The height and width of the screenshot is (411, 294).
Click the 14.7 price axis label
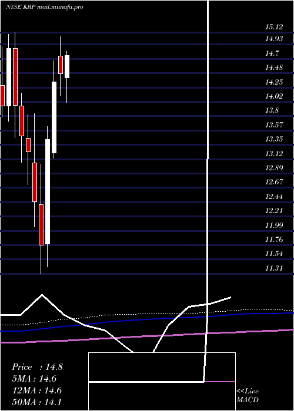point(272,53)
